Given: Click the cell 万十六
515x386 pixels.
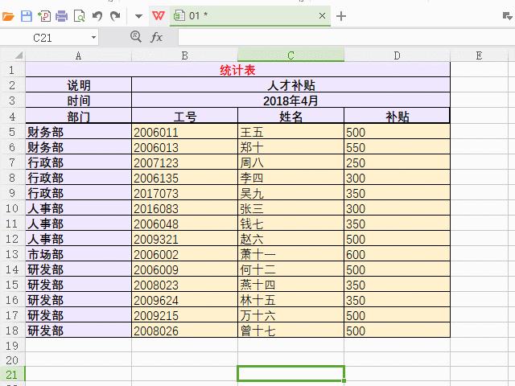Looking at the screenshot, I should point(290,314).
